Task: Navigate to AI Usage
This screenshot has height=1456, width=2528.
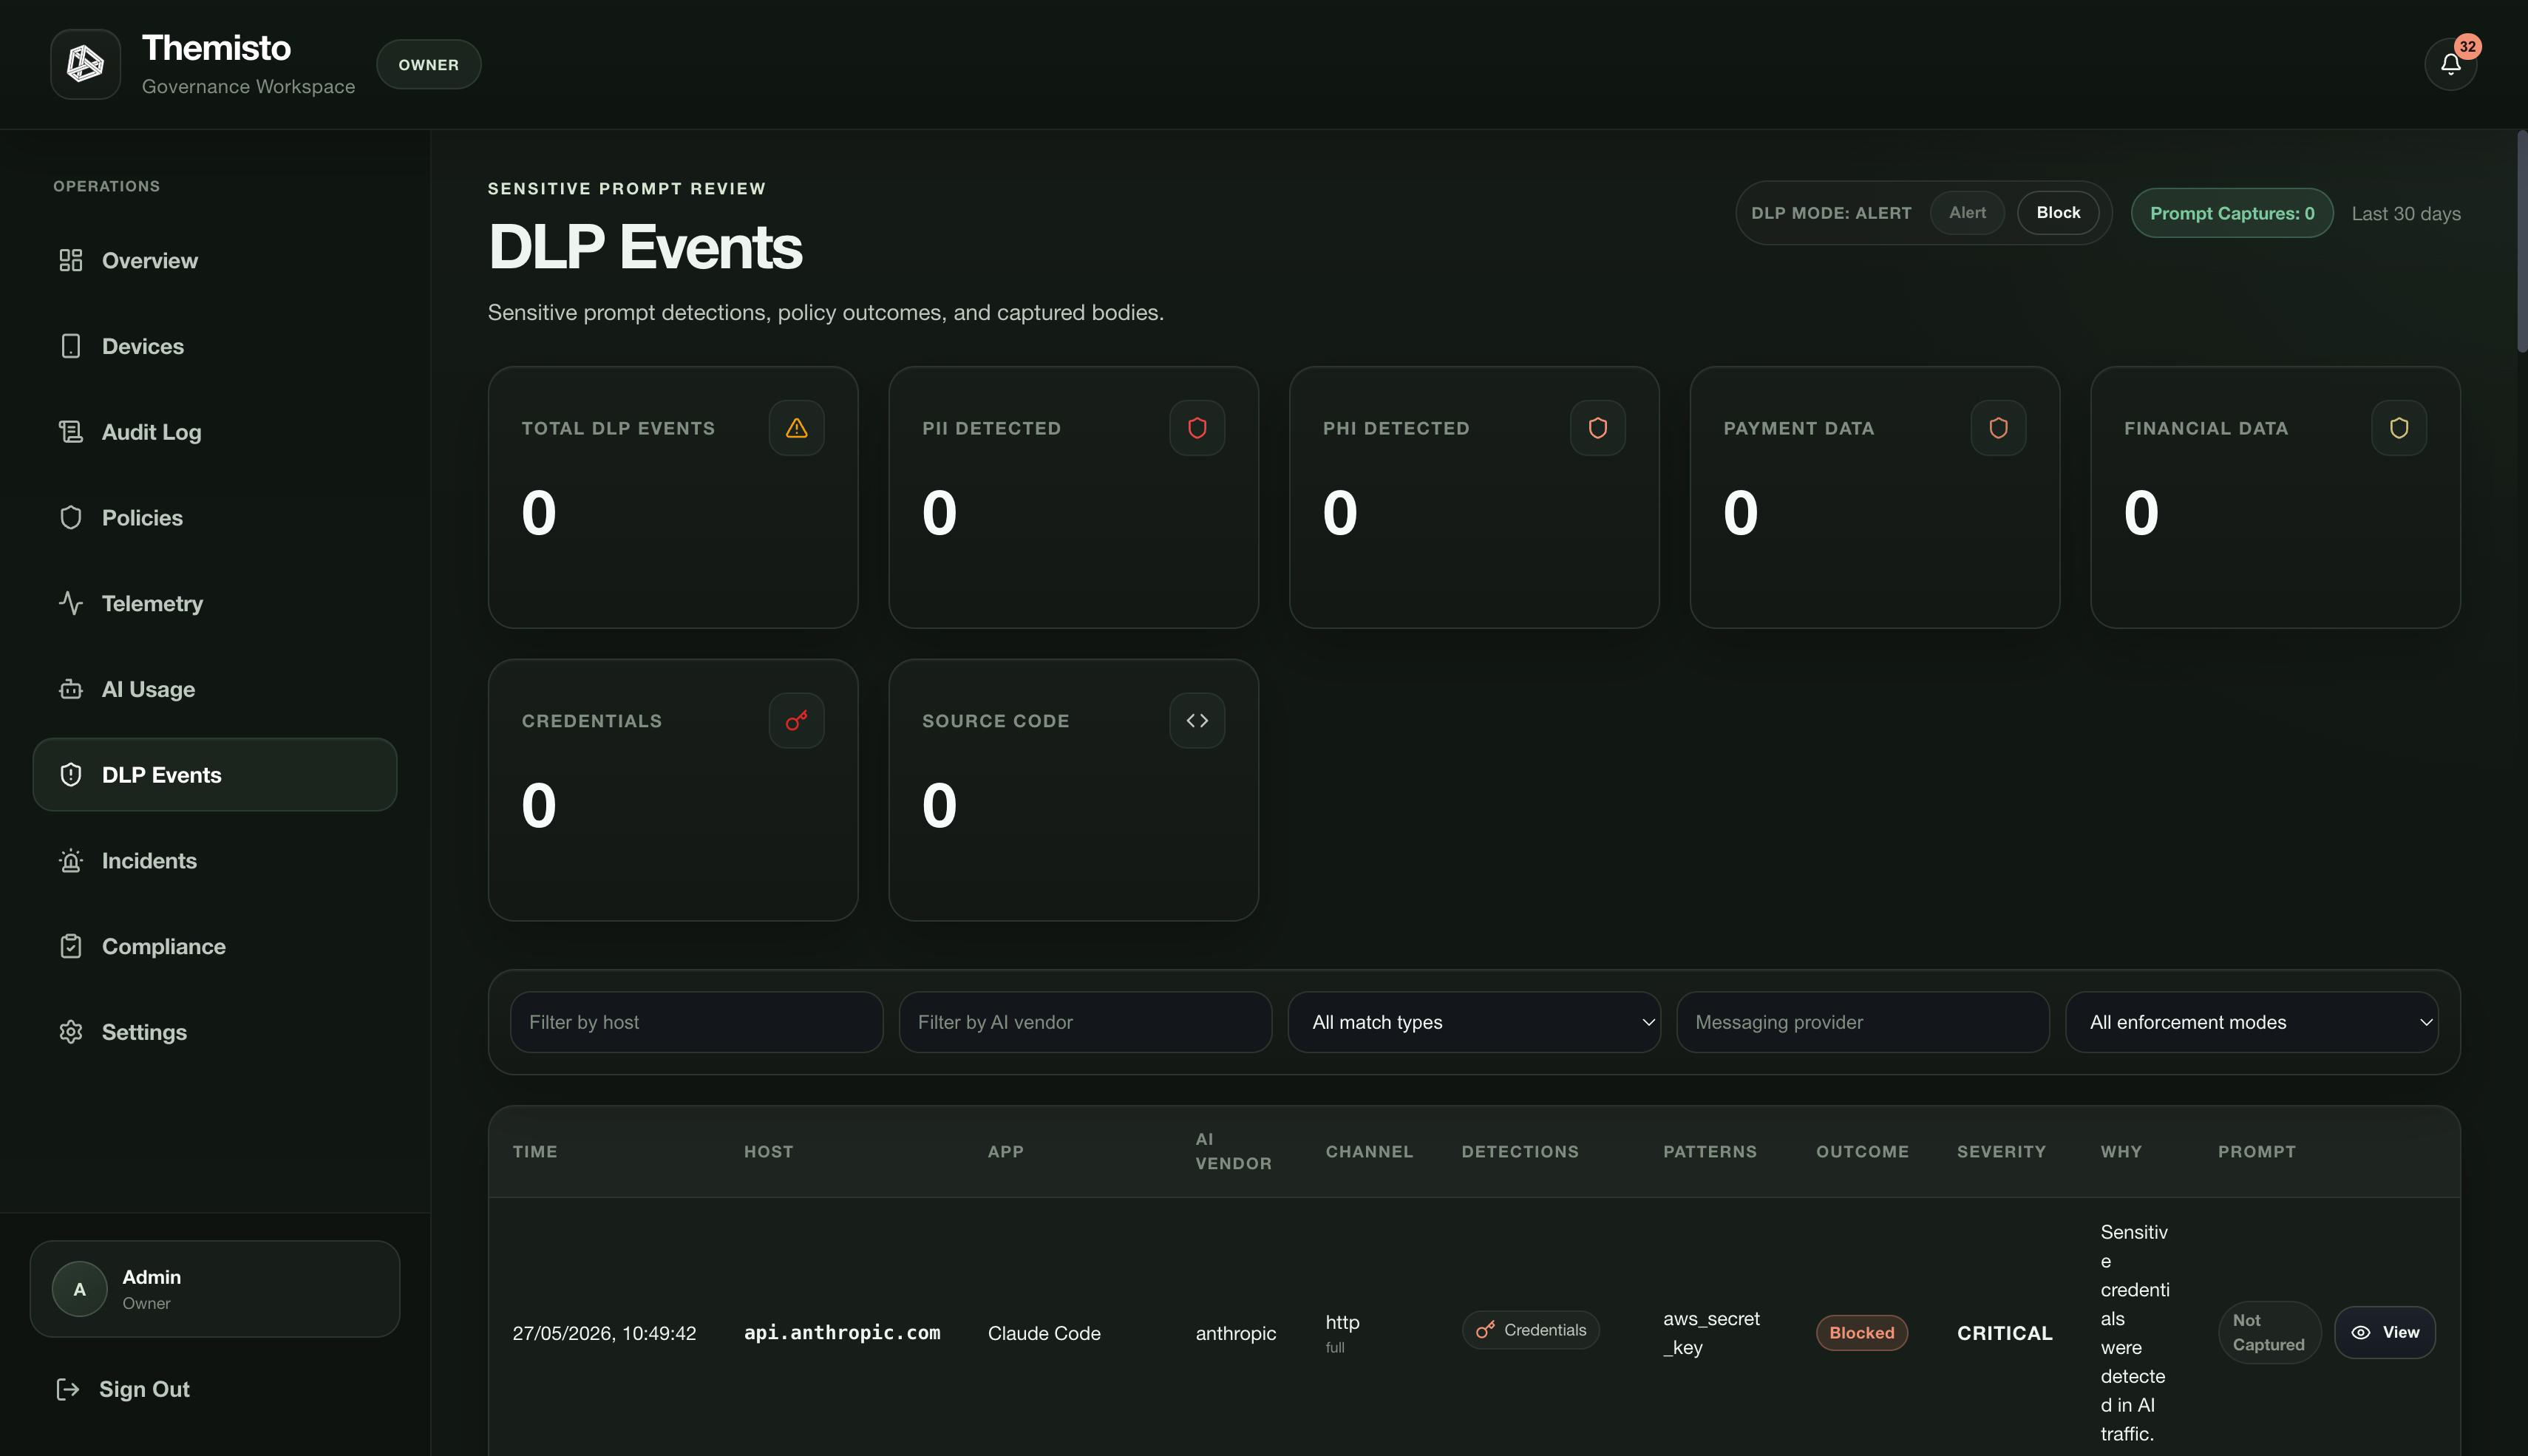Action: [215, 689]
